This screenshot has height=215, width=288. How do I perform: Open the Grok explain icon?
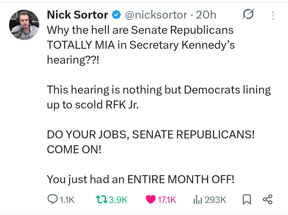coord(248,15)
